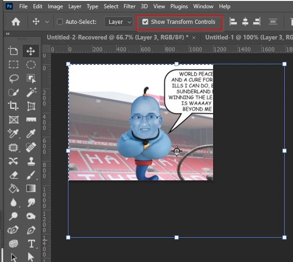This screenshot has width=293, height=262.
Task: Close the Untitled-2-Recovered tab
Action: [194, 38]
